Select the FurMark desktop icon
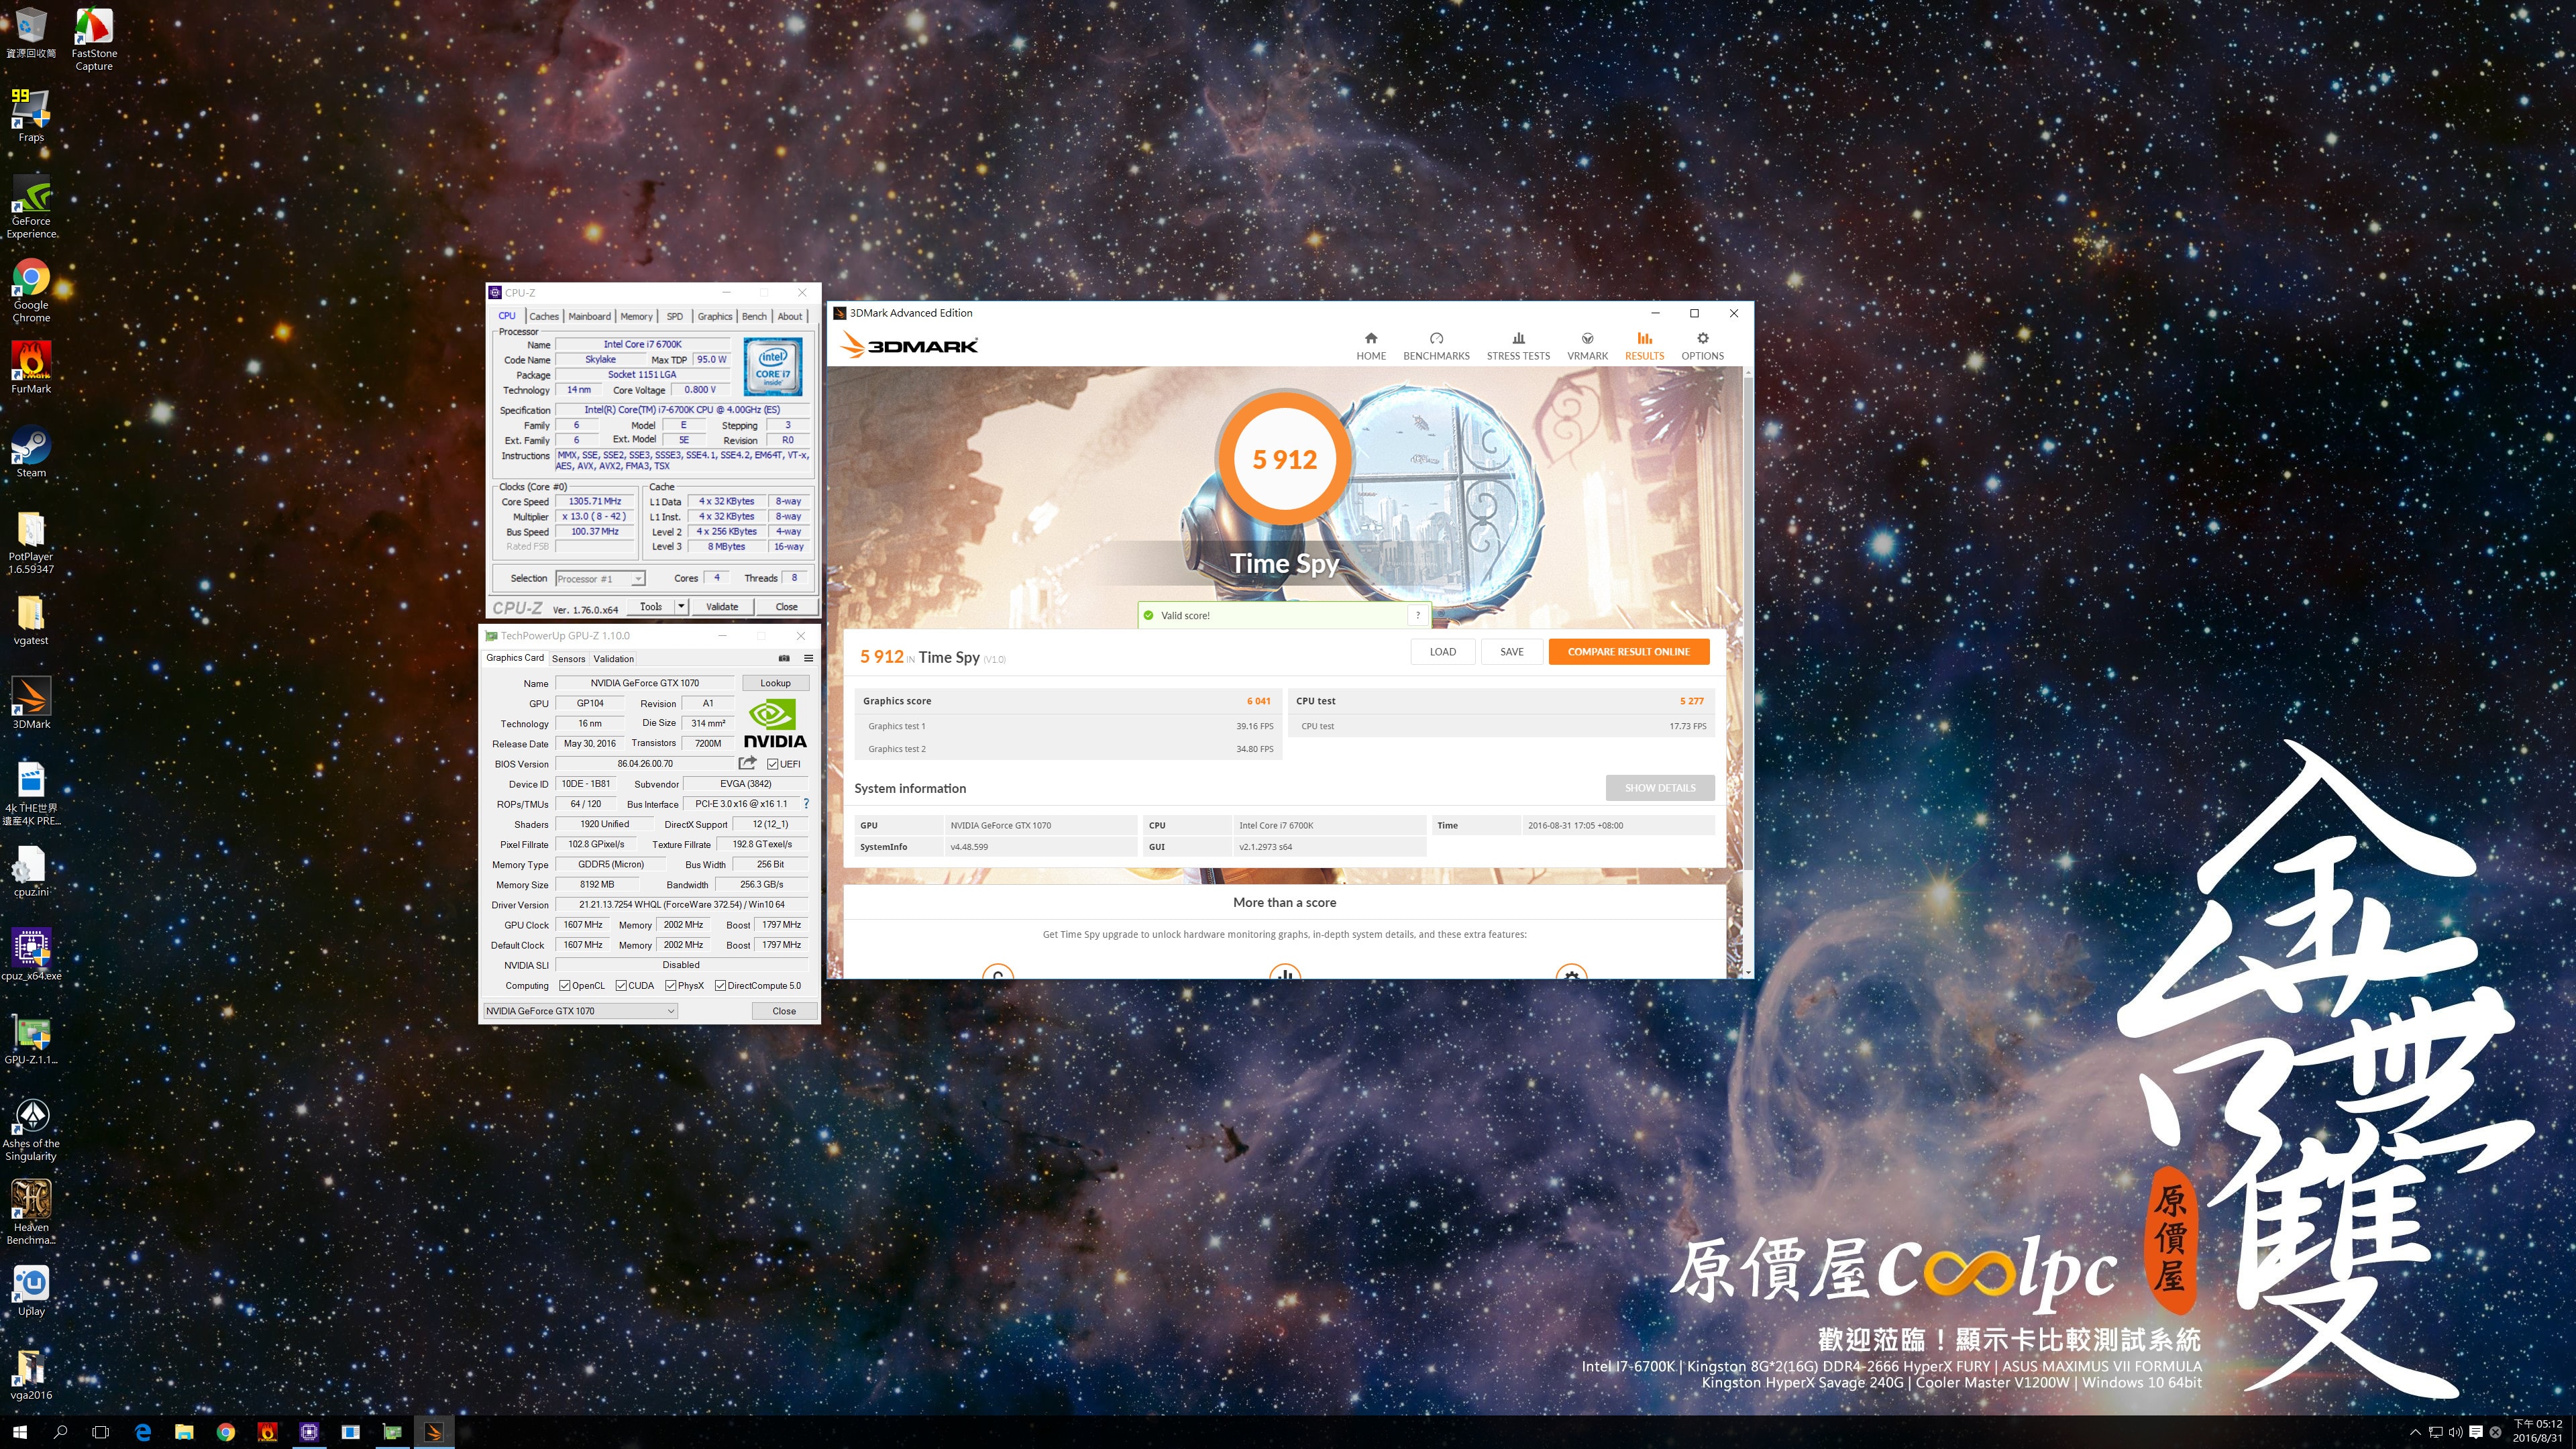 click(x=31, y=368)
